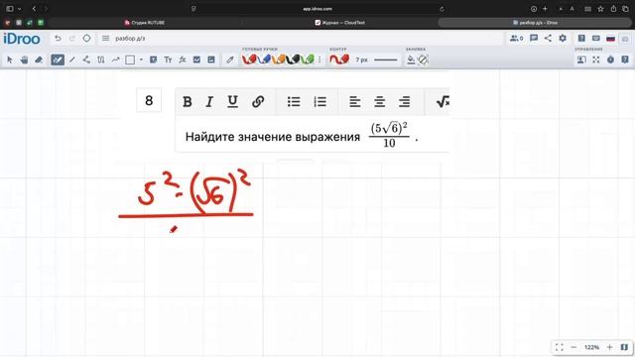This screenshot has height=357, width=635.
Task: Choose the red preset pen
Action: pos(249,59)
